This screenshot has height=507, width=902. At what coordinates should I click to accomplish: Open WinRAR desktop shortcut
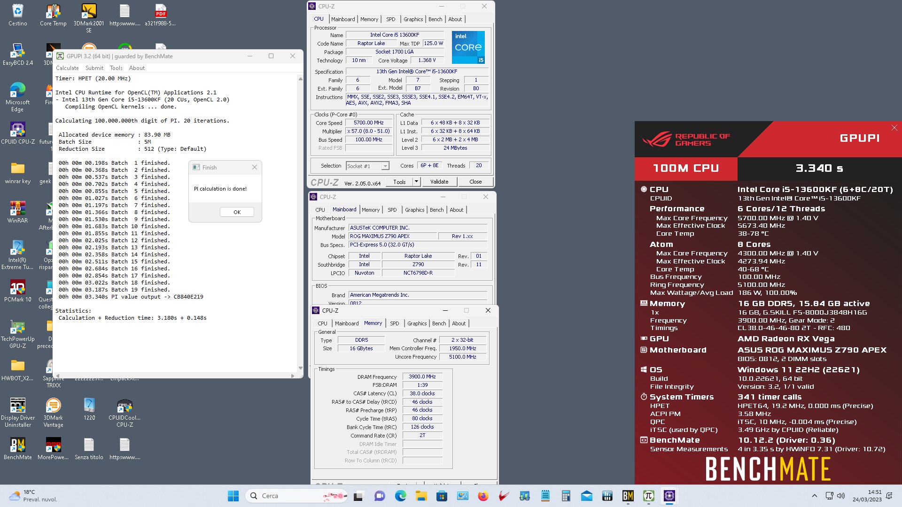click(17, 212)
